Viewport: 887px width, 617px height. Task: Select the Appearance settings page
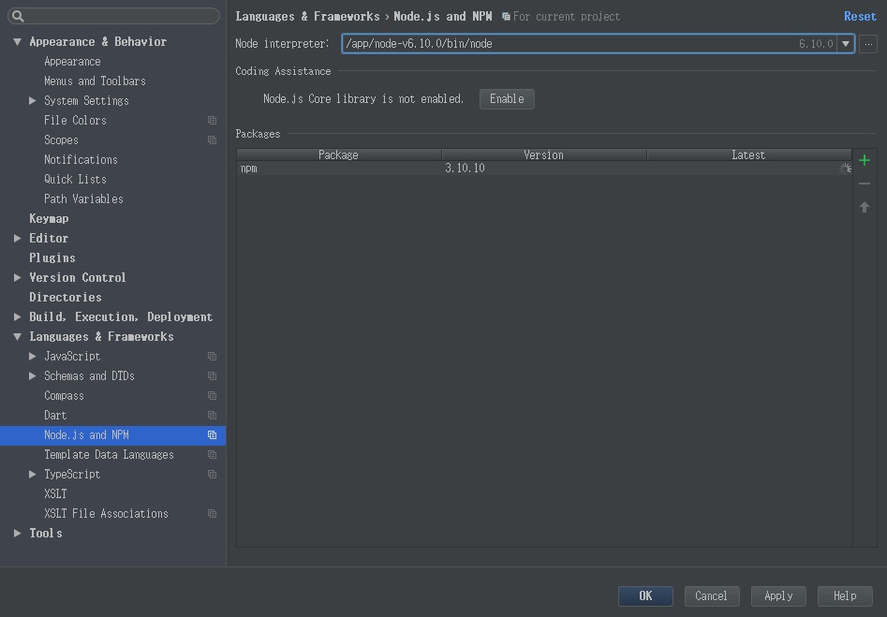pyautogui.click(x=72, y=62)
